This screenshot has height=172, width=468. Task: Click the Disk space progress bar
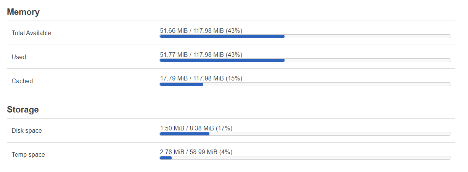305,134
